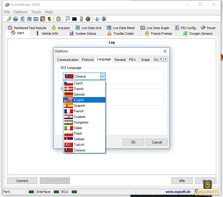
Task: Click the colorful graph toolbar icon
Action: click(x=43, y=19)
